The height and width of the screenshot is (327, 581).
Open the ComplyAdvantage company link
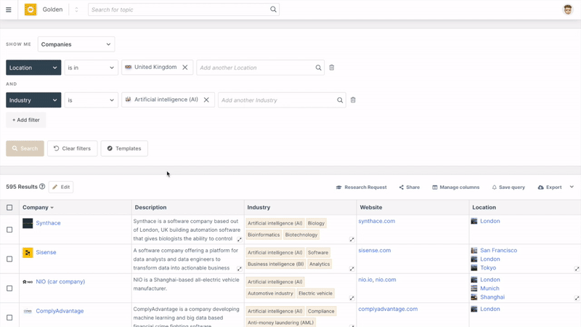(60, 311)
